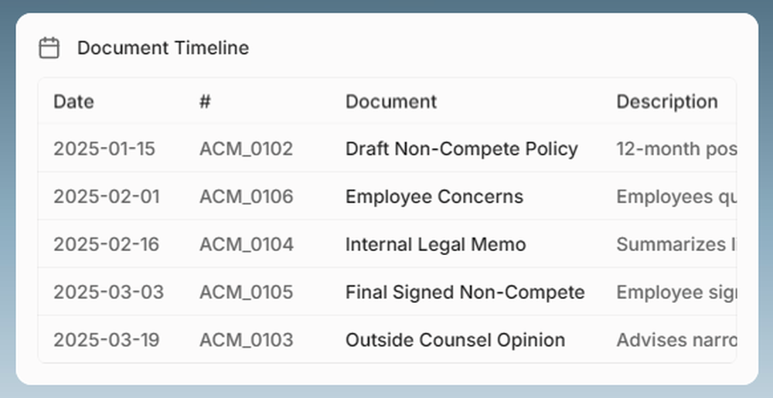Viewport: 773px width, 398px height.
Task: Select document number ACM_0106
Action: [x=246, y=197]
